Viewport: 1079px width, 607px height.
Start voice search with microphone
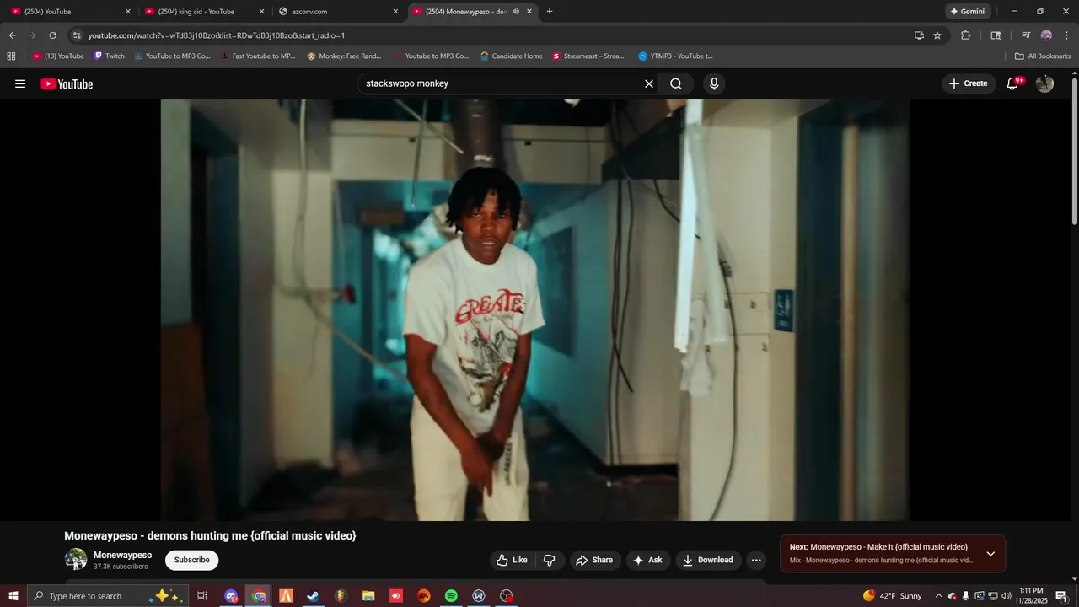tap(714, 83)
